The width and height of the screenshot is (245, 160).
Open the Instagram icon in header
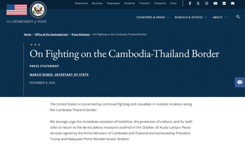tap(207, 3)
